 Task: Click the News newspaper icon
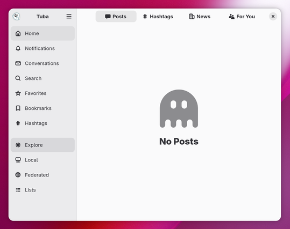click(192, 17)
